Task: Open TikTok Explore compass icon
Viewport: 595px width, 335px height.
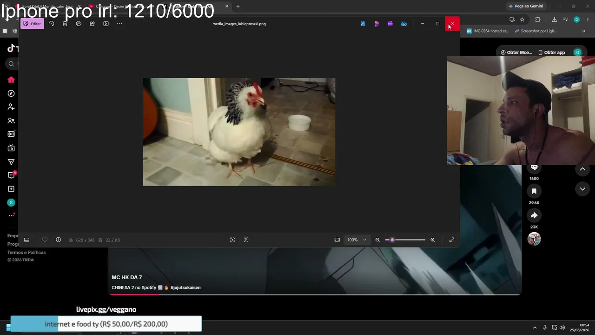Action: [x=11, y=94]
